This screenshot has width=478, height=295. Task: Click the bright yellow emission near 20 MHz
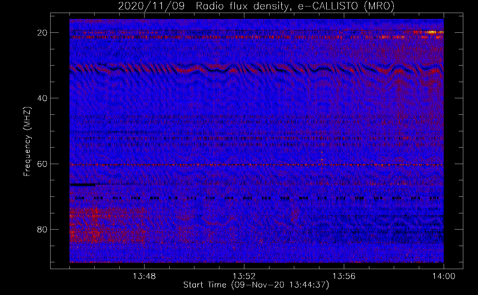click(x=432, y=32)
